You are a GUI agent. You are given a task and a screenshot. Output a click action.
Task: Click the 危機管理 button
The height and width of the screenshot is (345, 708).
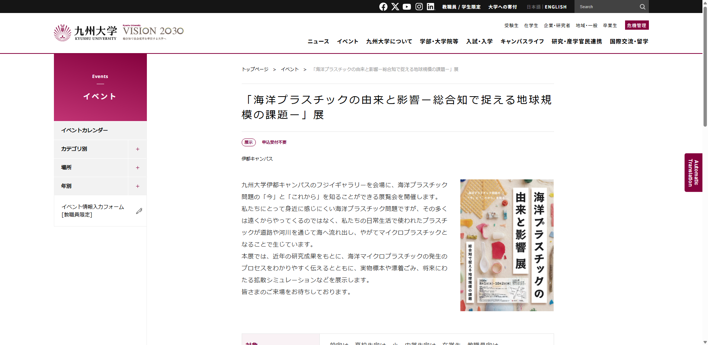click(x=637, y=25)
